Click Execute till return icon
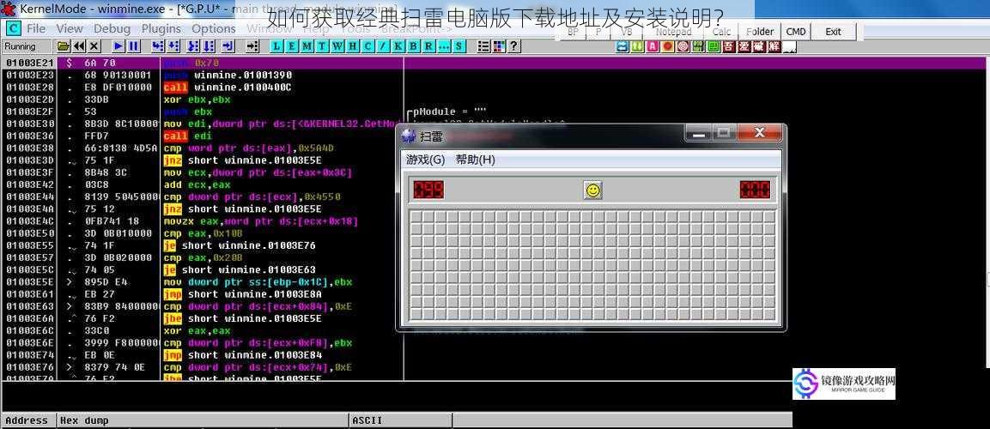990x429 pixels. point(228,46)
